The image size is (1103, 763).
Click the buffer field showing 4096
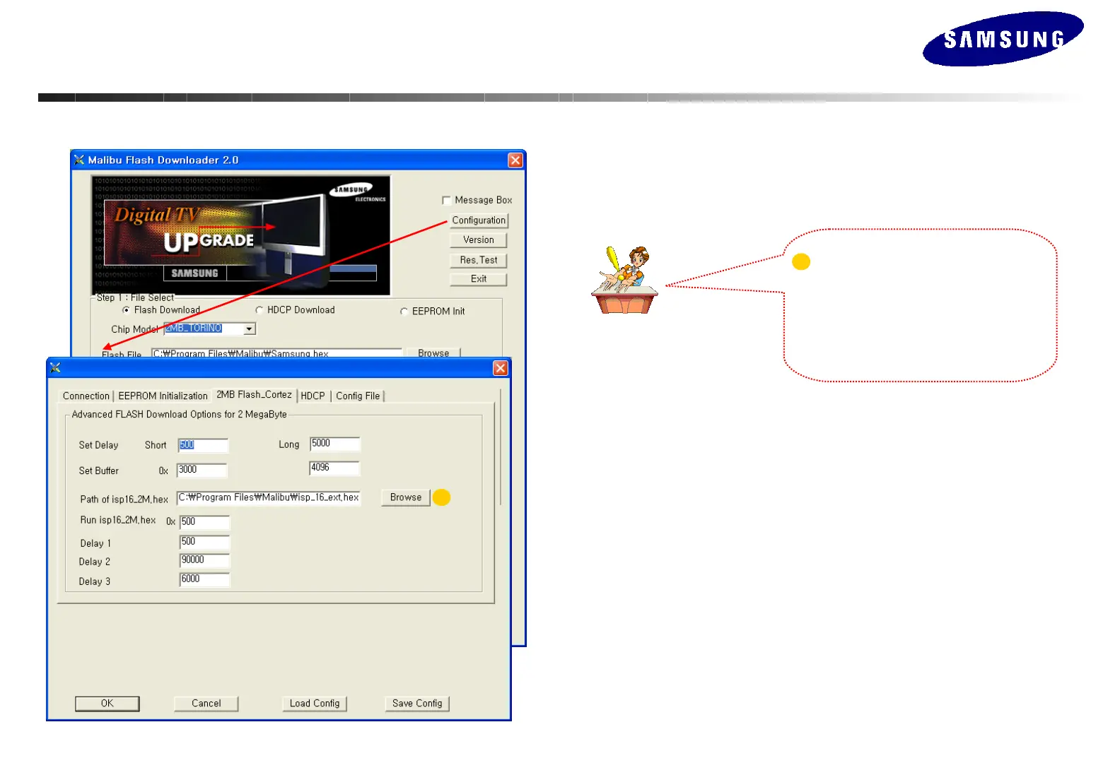[334, 468]
